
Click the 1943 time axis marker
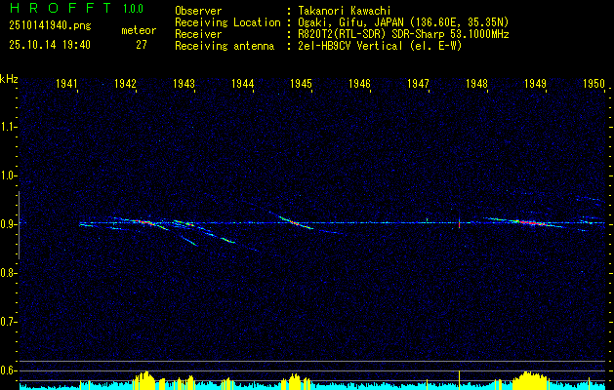pos(184,83)
